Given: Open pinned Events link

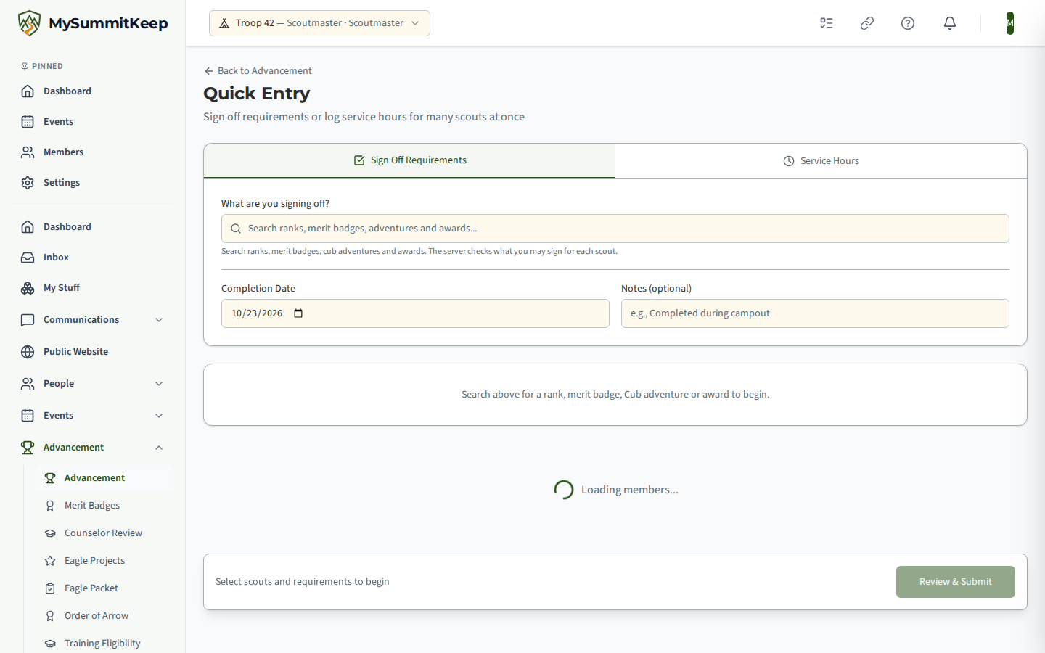Looking at the screenshot, I should pos(93,122).
